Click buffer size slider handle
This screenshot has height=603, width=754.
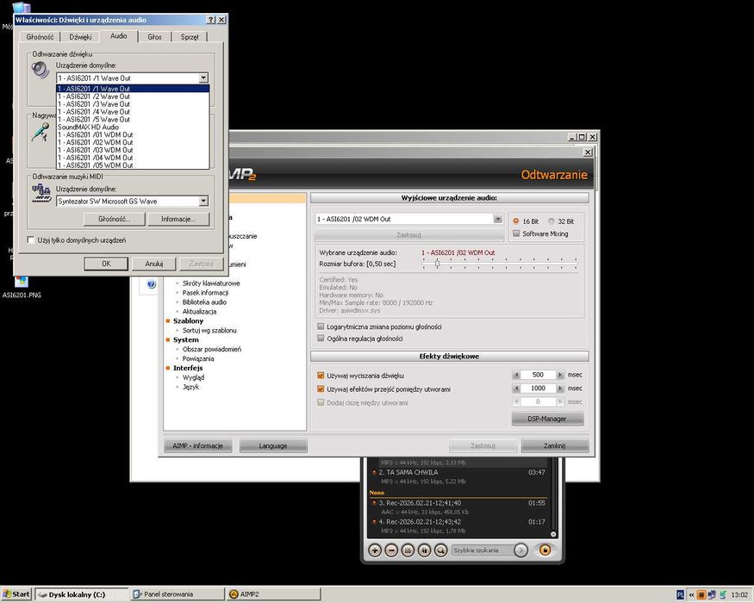coord(437,264)
